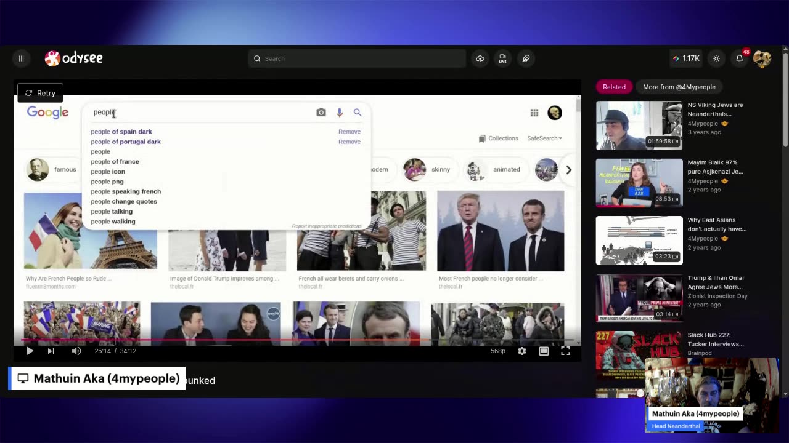Select suggestion people icon
Screen dimensions: 789x443
[108, 172]
